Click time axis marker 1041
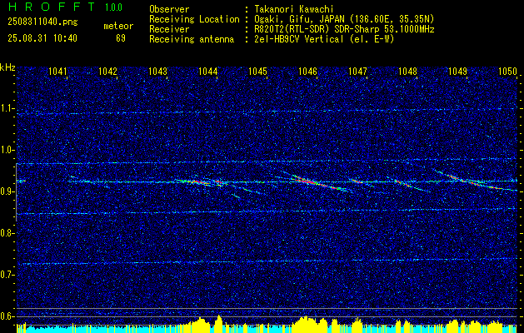524x333 pixels. tap(57, 71)
